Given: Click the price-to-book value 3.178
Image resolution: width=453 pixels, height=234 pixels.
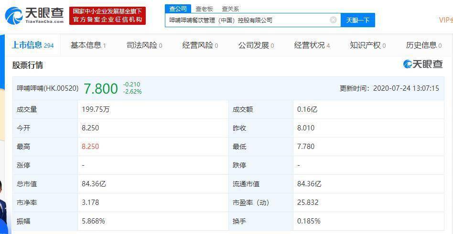Looking at the screenshot, I should pyautogui.click(x=90, y=202).
